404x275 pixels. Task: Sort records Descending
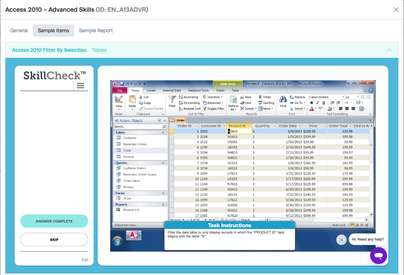pos(189,103)
